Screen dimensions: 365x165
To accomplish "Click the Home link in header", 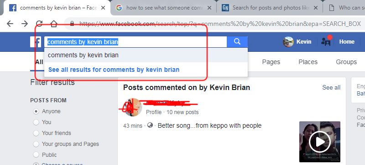I will (x=347, y=42).
